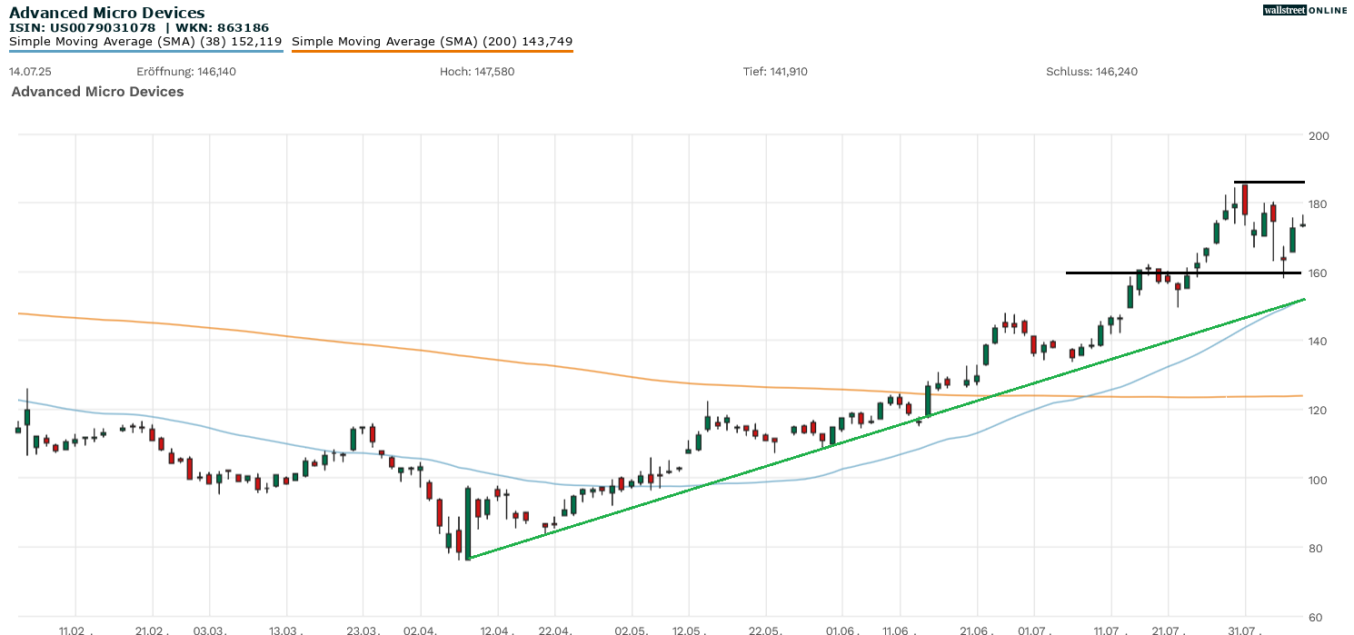1354x635 pixels.
Task: Click the 23.03. date axis label
Action: [x=363, y=630]
